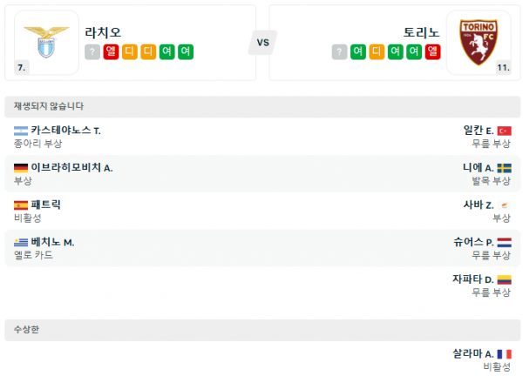Open the 토리노 team name link
This screenshot has width=523, height=383.
coord(422,32)
